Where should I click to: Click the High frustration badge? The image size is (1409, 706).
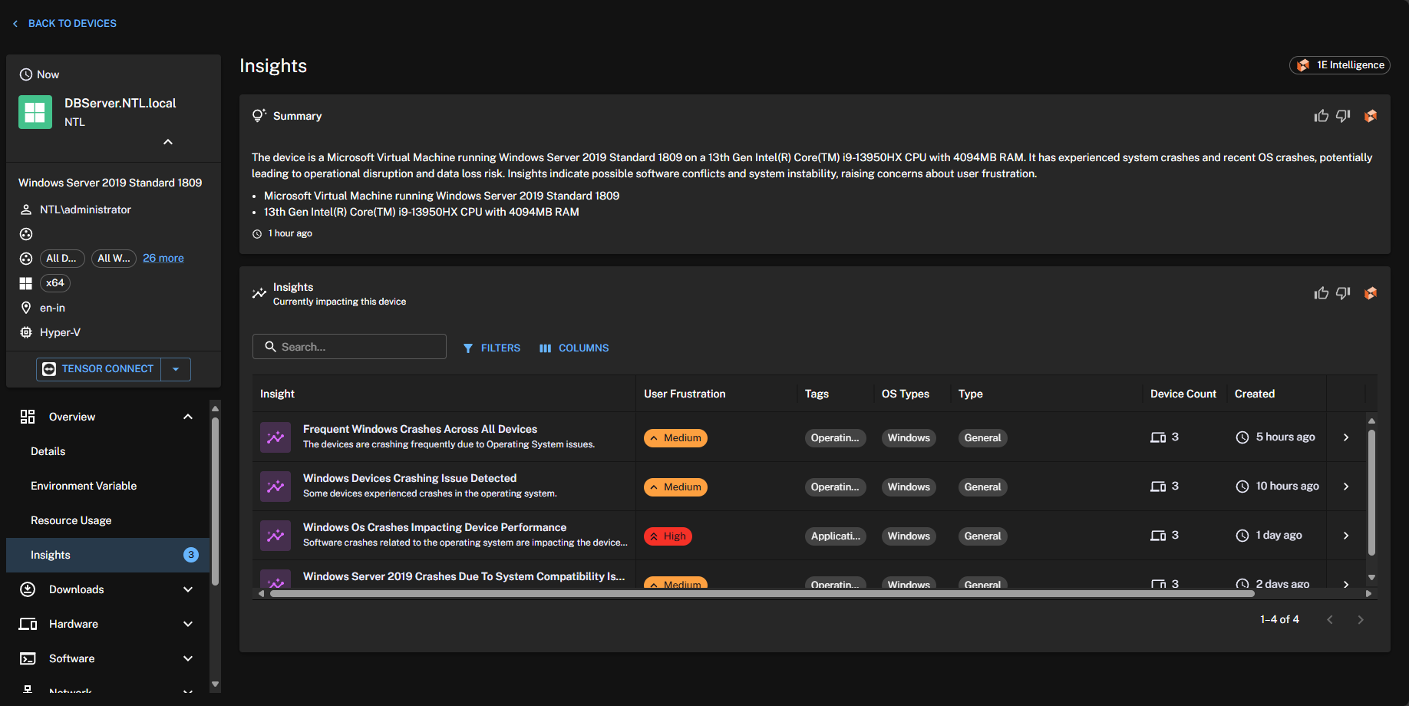[x=668, y=536]
